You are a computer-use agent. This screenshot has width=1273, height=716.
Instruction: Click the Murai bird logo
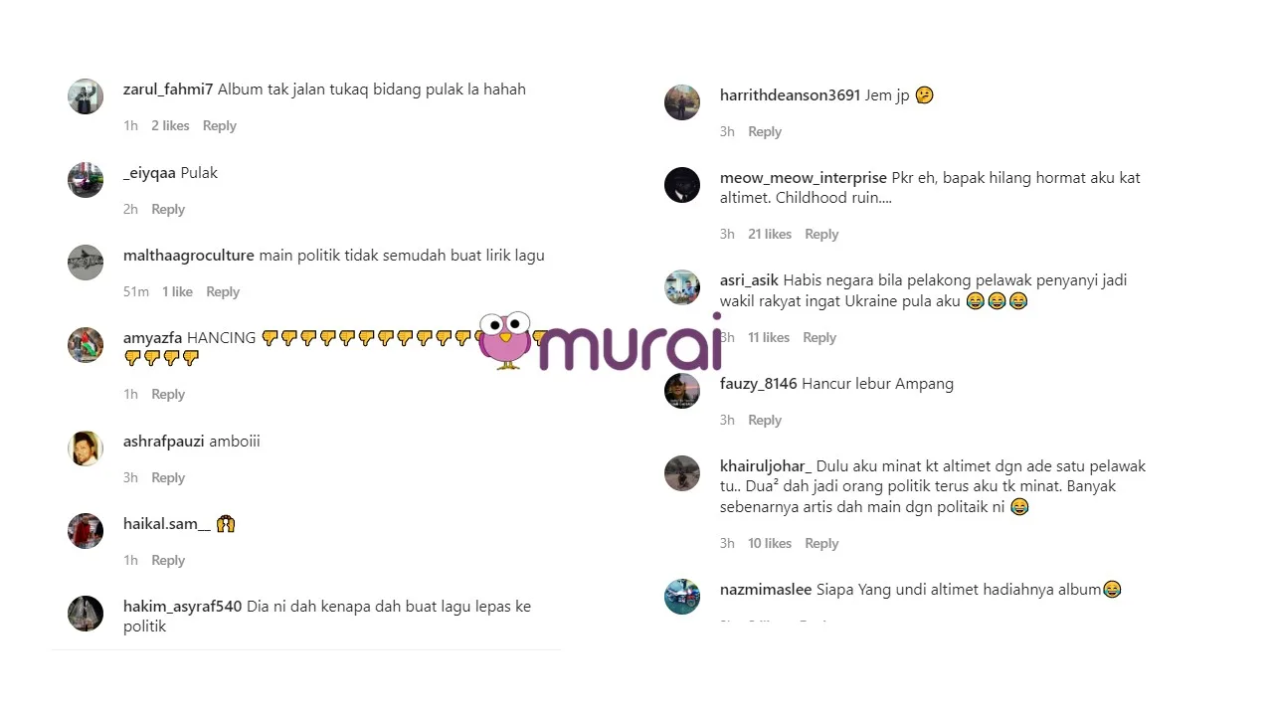pos(508,341)
